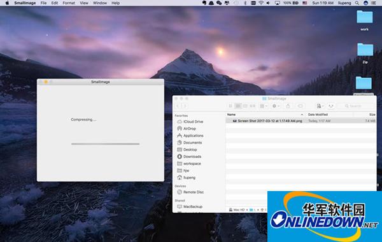Open the Window menu
382x242 pixels.
coord(100,3)
